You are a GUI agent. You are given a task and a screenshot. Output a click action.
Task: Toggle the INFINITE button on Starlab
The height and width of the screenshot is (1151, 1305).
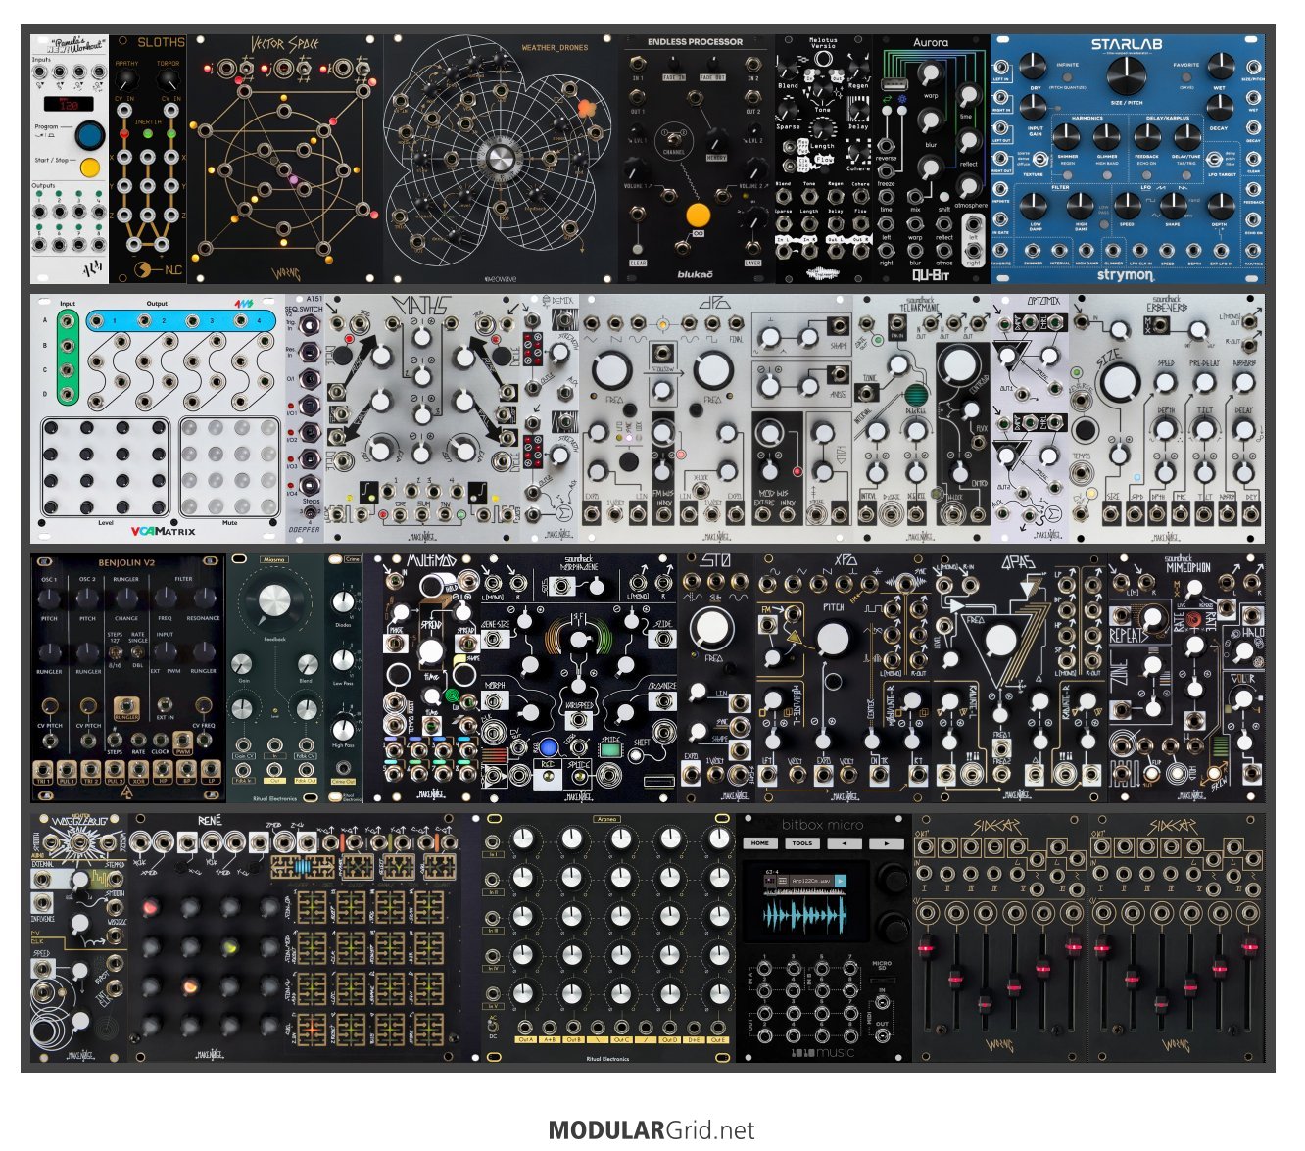[1069, 75]
